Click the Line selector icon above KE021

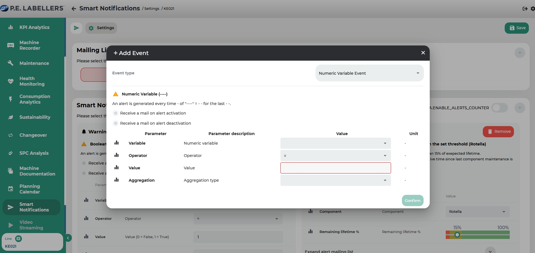[19, 239]
